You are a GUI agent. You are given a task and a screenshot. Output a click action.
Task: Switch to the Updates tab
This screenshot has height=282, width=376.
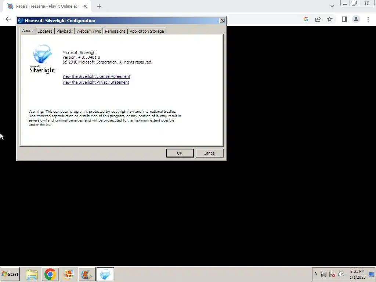tap(45, 31)
